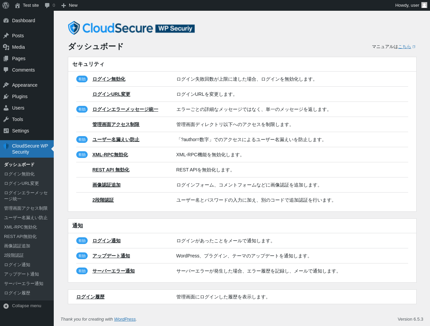Image resolution: width=430 pixels, height=326 pixels.
Task: Click the Collapse menu label
Action: coord(27,306)
